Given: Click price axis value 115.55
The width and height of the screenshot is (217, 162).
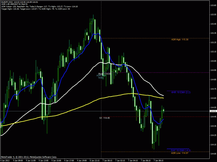Looking at the screenshot, I should 213,15.
